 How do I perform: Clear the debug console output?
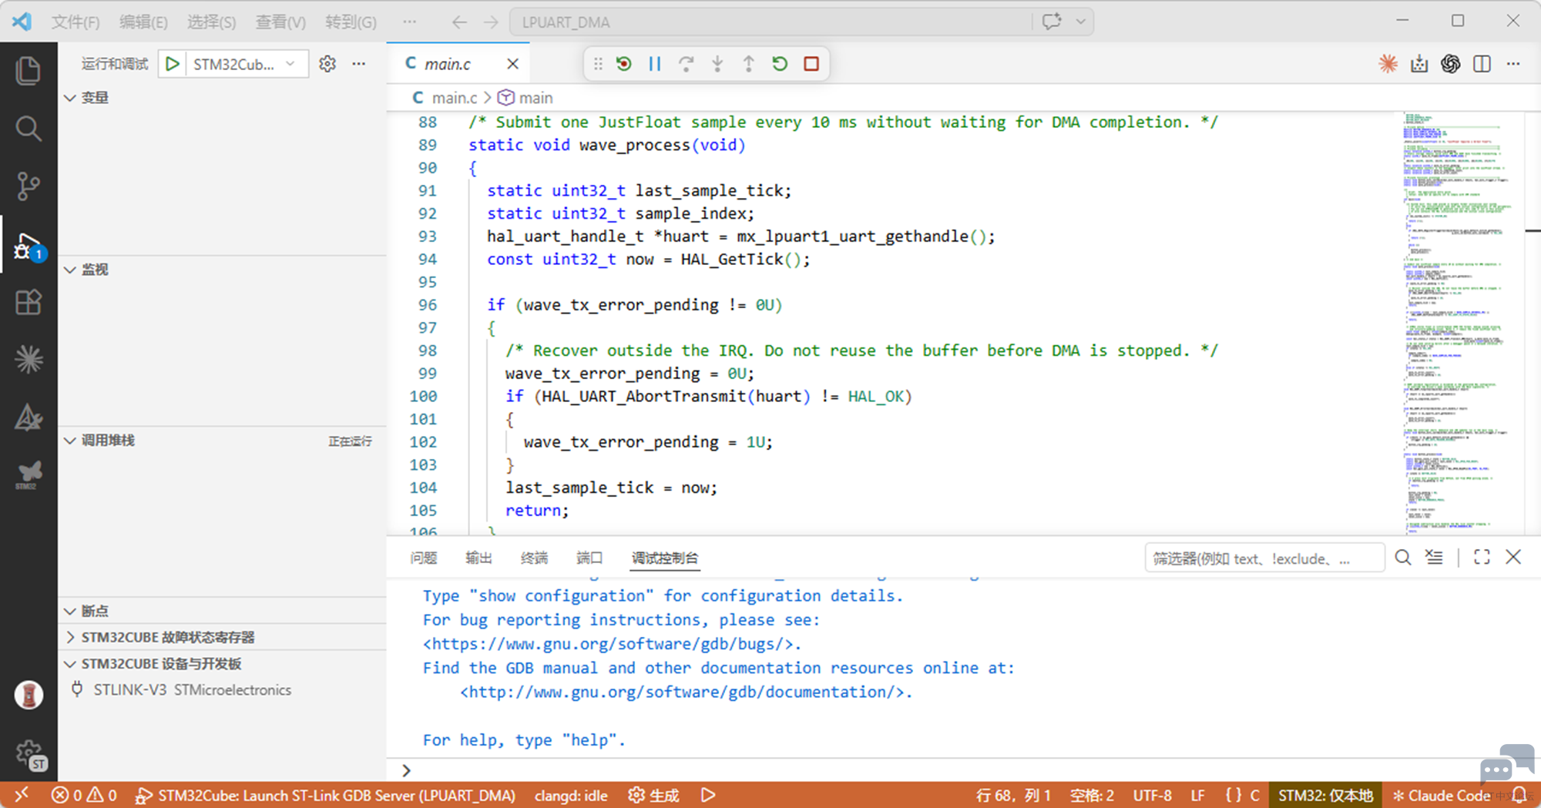click(1434, 558)
